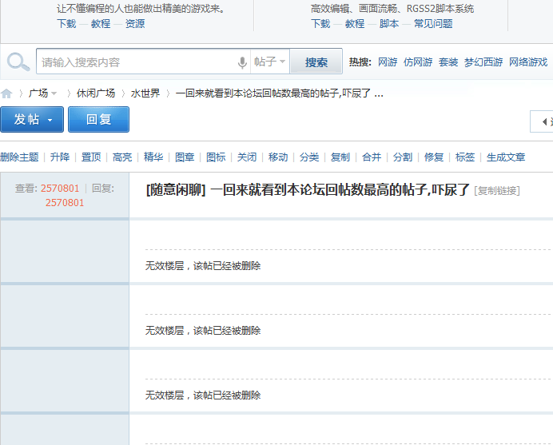Click the 脚本 link

[x=389, y=24]
